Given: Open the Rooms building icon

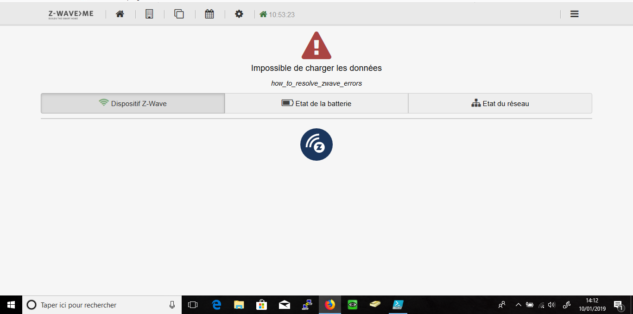Looking at the screenshot, I should point(149,14).
